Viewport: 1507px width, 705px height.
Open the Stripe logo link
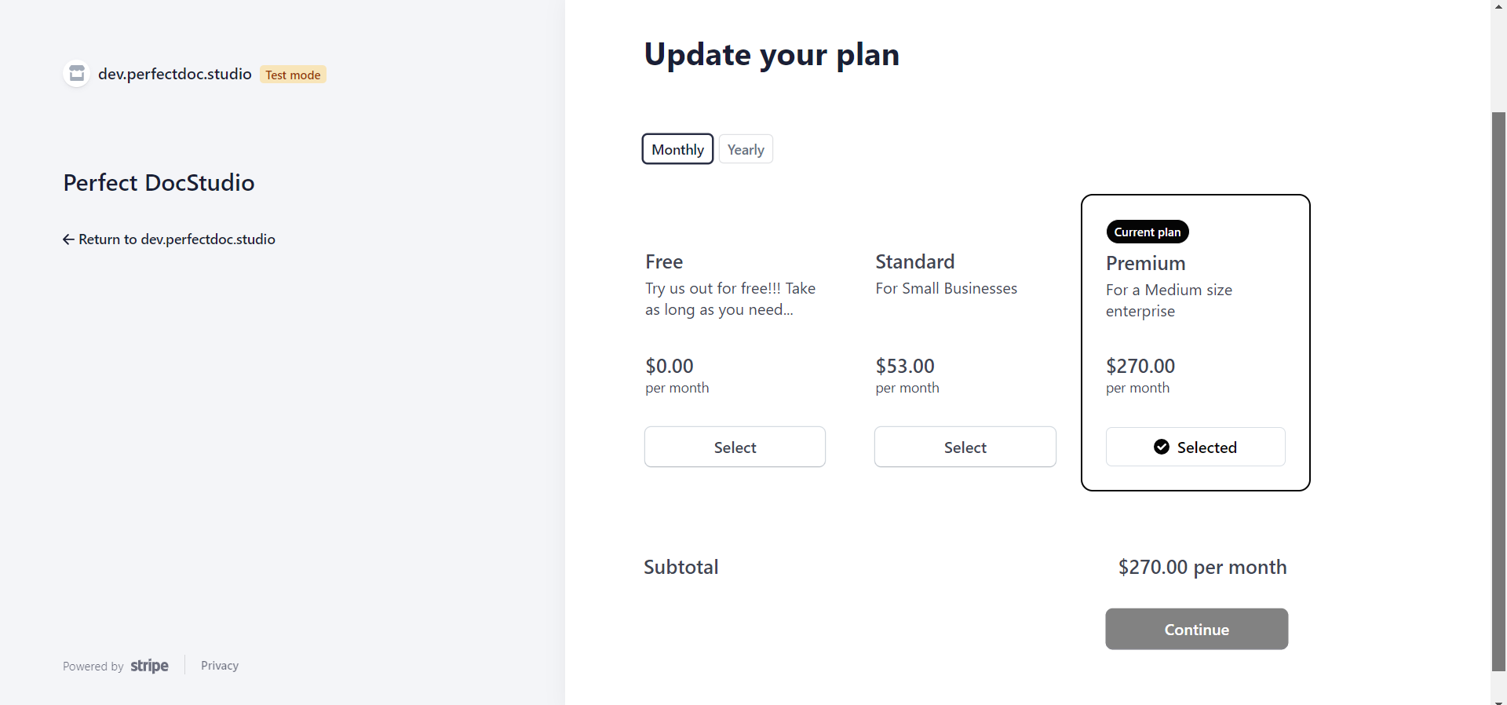click(149, 666)
